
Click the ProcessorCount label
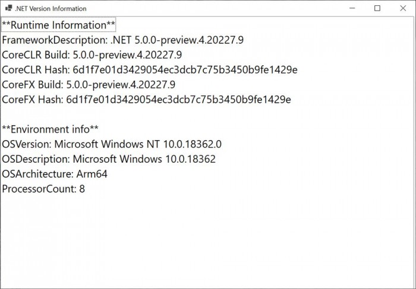coord(38,189)
